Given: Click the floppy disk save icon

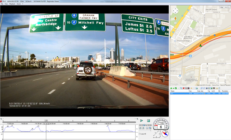Looking at the screenshot, I should (x=186, y=88).
